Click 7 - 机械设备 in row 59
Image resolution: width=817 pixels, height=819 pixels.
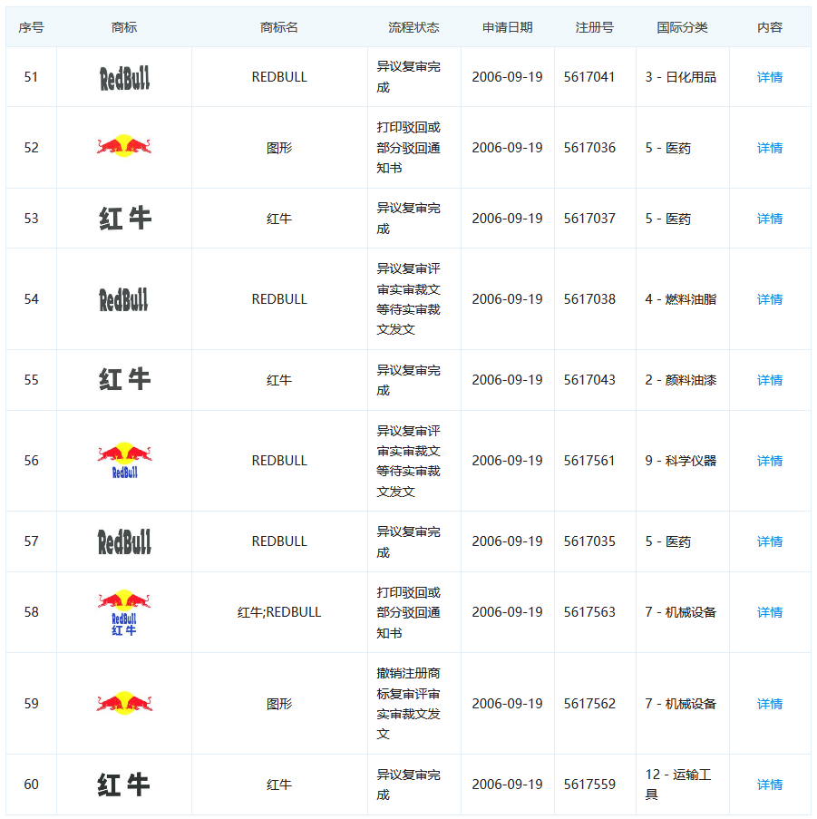(x=681, y=704)
